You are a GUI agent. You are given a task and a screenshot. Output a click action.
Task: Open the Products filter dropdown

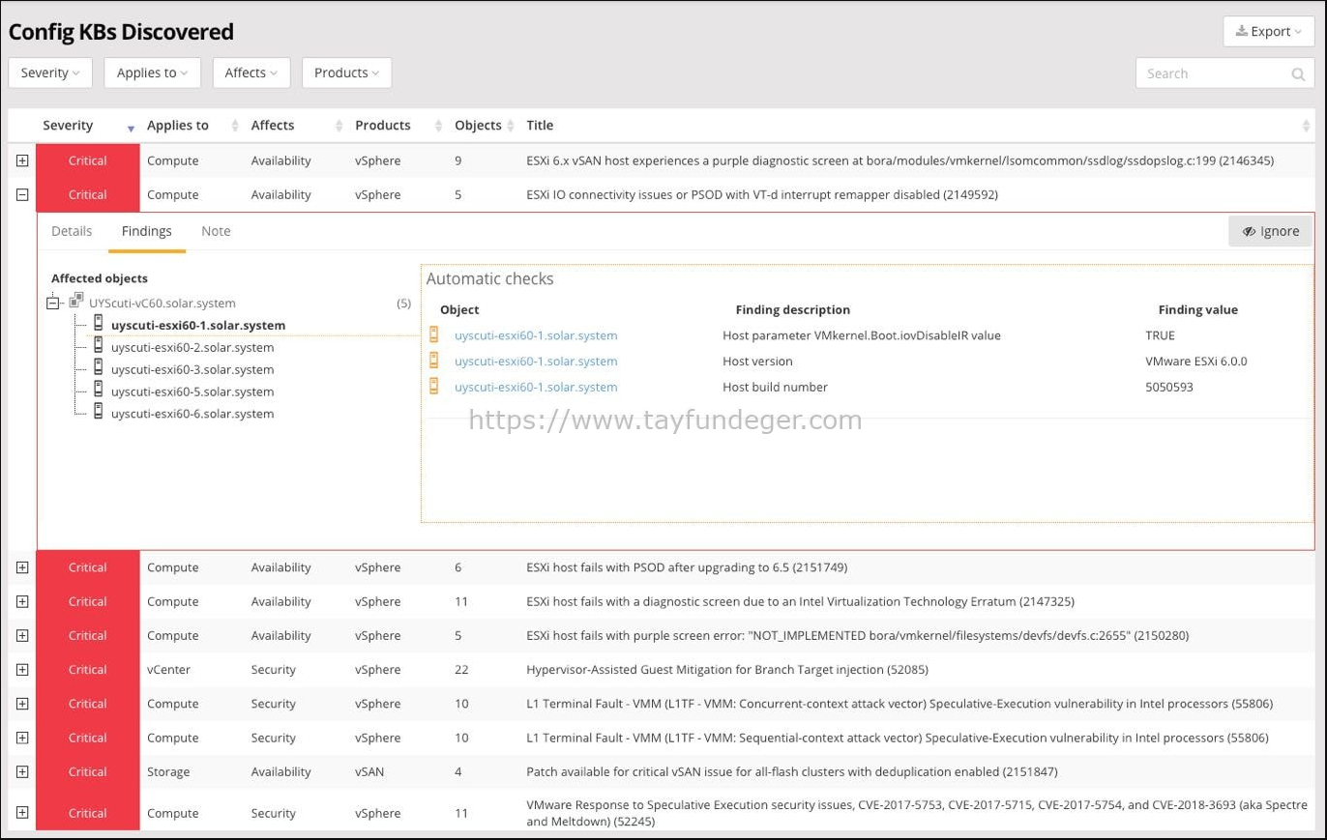[346, 72]
